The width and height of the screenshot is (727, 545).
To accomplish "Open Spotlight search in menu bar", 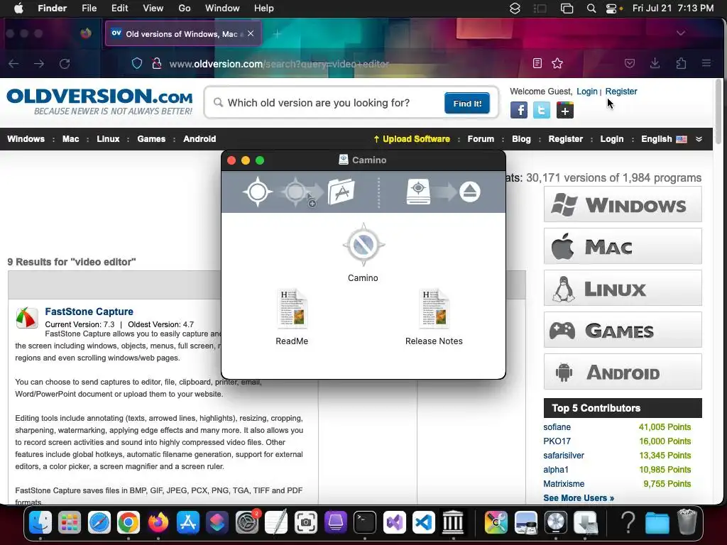I will (x=591, y=9).
